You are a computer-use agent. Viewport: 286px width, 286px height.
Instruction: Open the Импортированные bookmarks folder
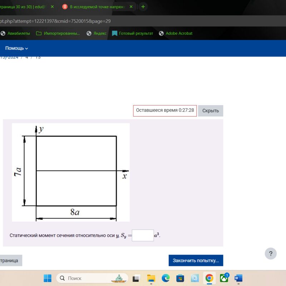(58, 33)
